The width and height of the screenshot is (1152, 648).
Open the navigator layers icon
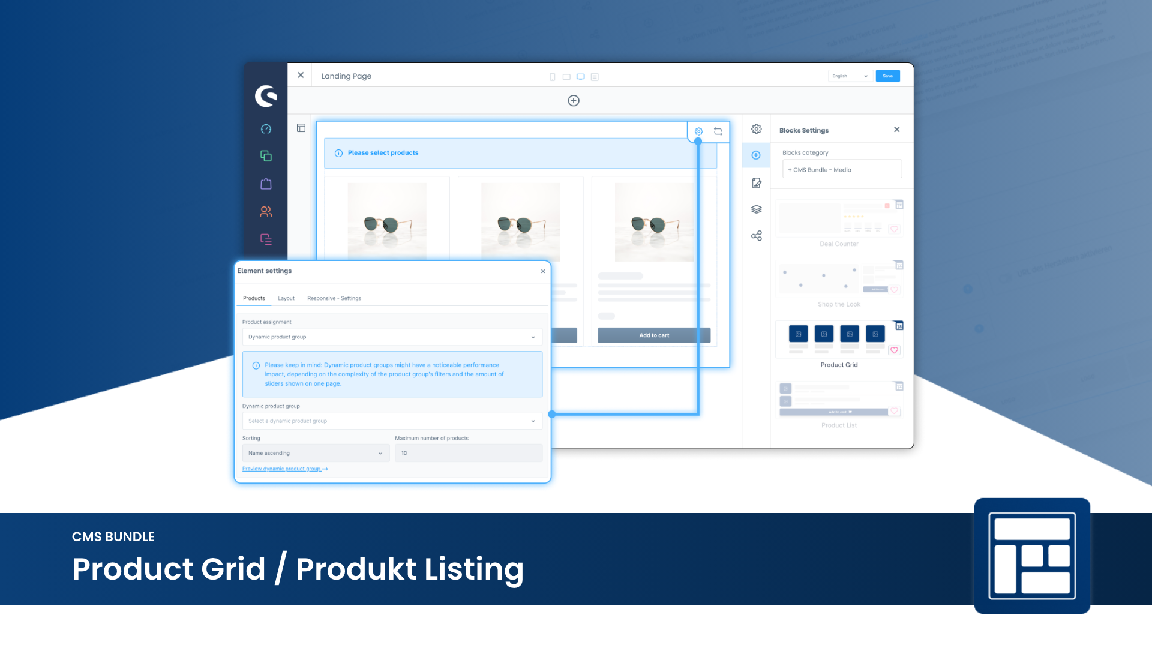click(x=757, y=209)
